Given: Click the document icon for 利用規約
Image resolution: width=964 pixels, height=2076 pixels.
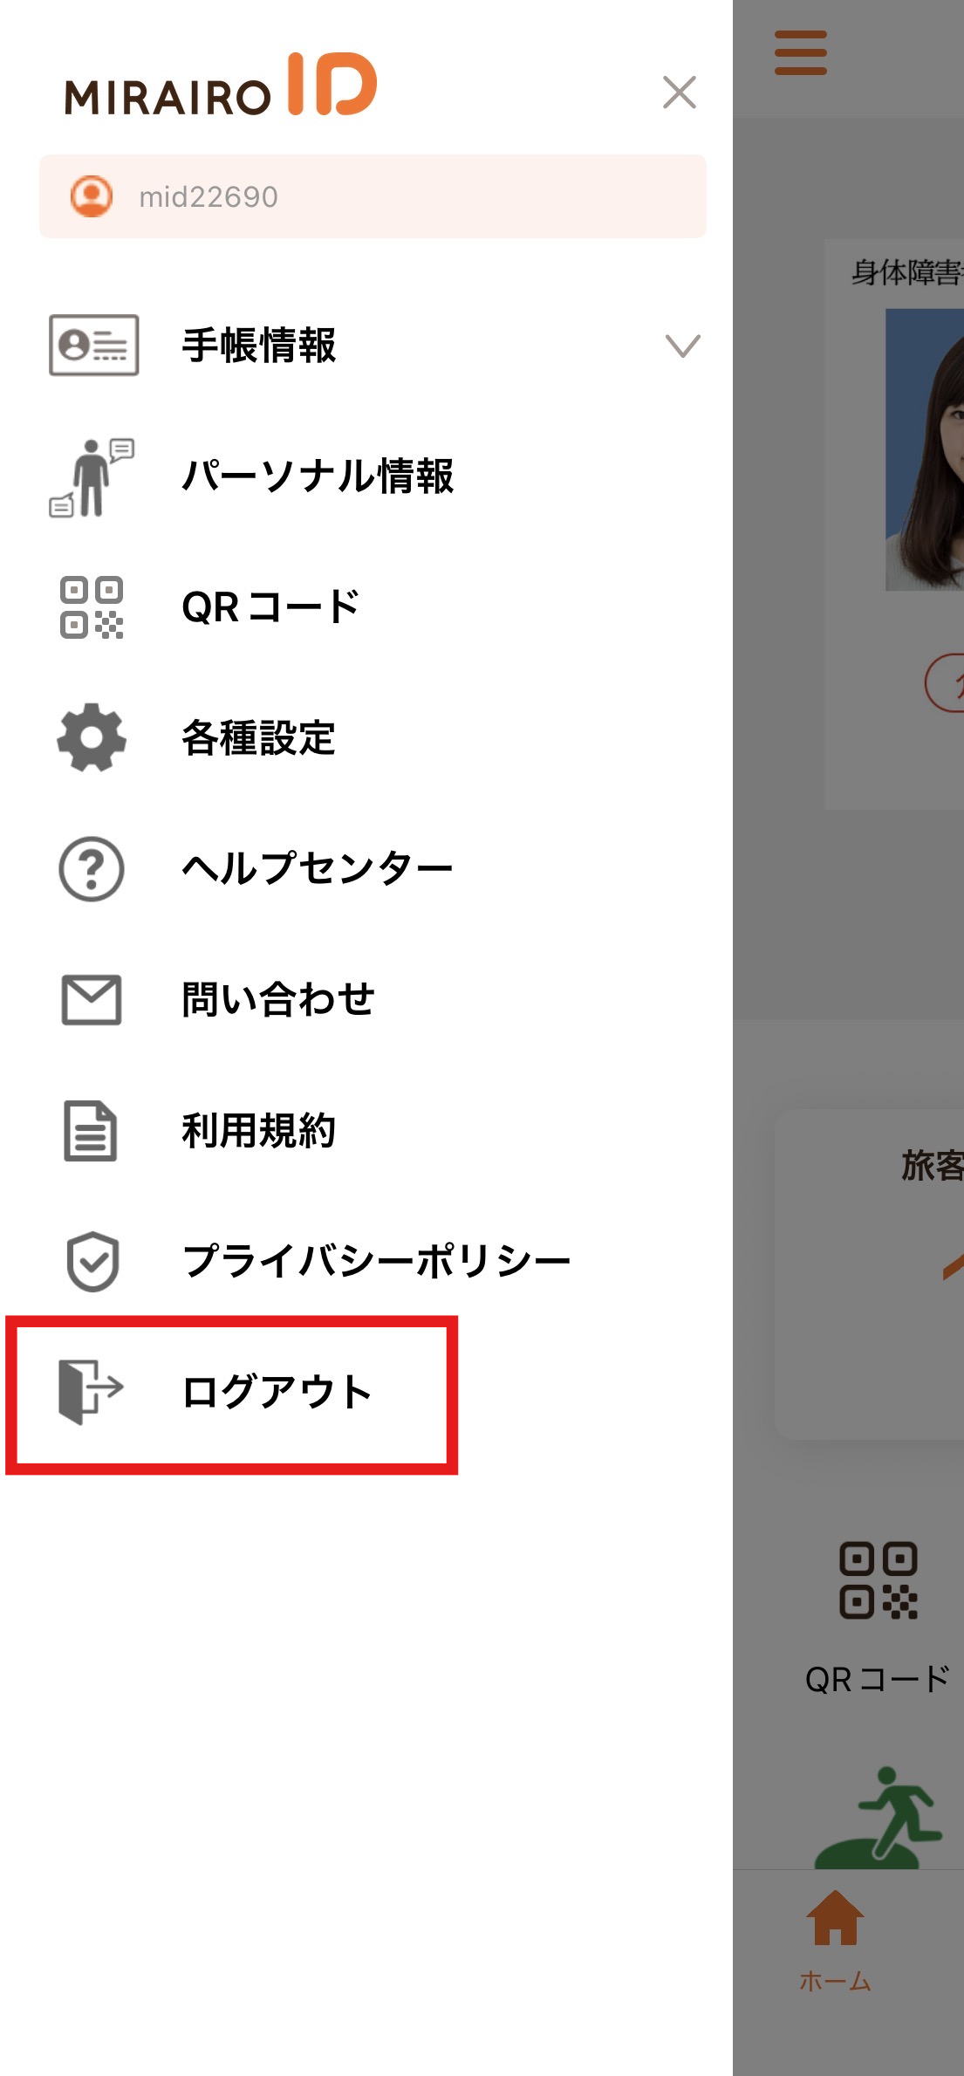Looking at the screenshot, I should tap(91, 1131).
